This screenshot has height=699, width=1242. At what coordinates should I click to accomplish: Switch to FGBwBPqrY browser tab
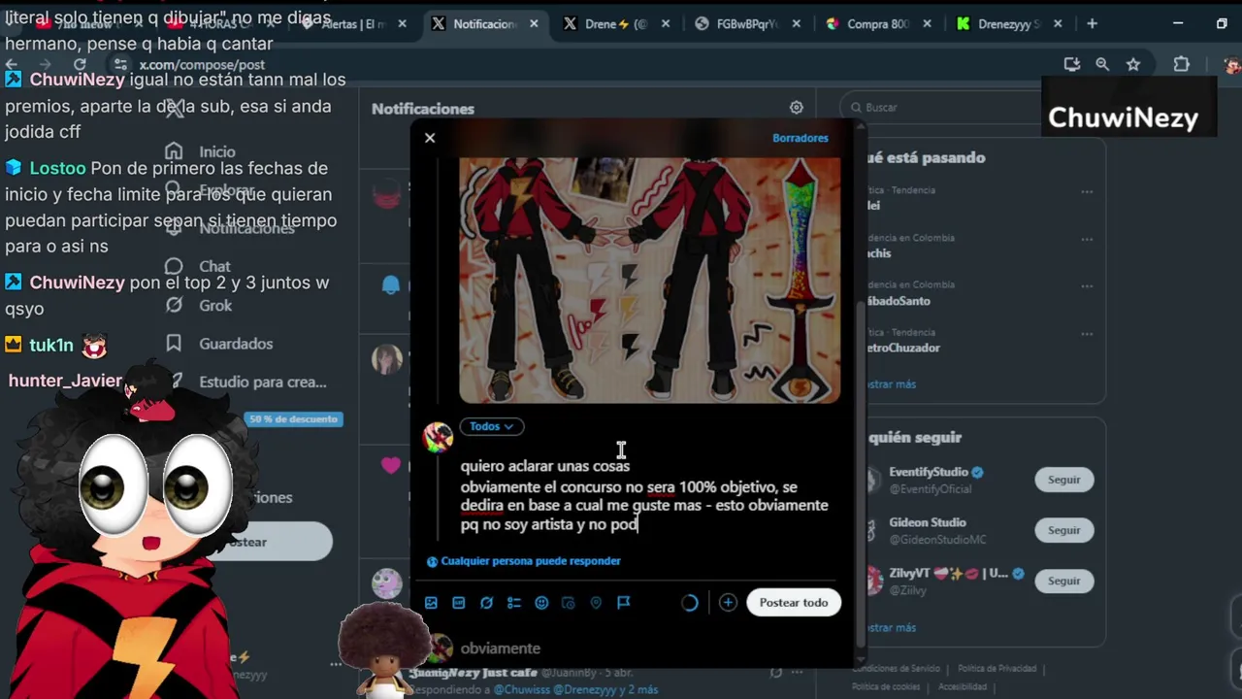748,24
